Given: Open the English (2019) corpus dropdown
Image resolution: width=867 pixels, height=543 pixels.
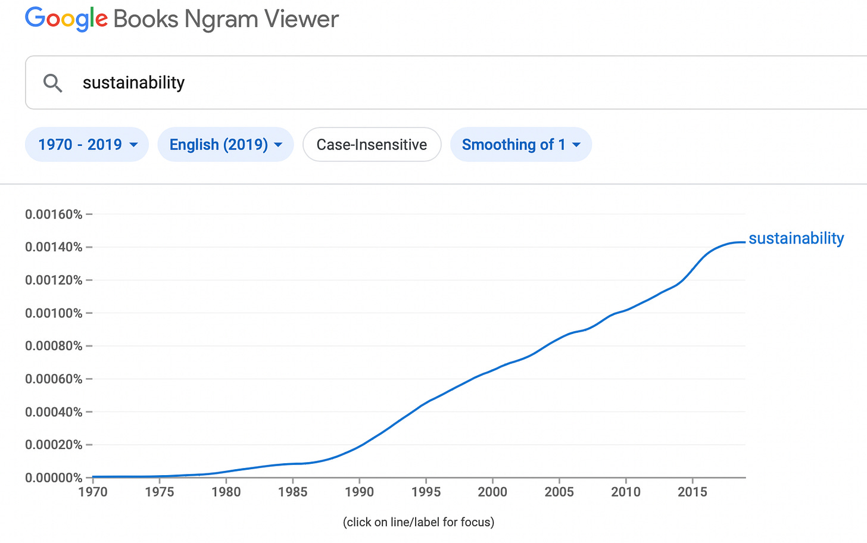Looking at the screenshot, I should click(x=226, y=145).
